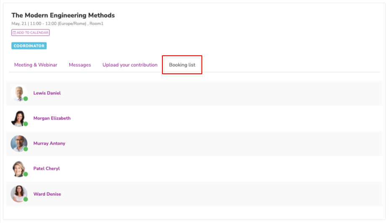This screenshot has width=389, height=223.
Task: Open Morgan Elizabeth's profile link
Action: click(52, 118)
